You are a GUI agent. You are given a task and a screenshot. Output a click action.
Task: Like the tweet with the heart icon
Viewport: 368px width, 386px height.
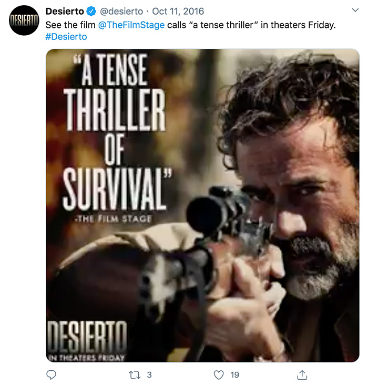(x=218, y=374)
